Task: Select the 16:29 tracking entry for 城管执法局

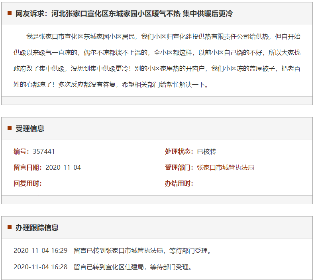Action: [112, 251]
